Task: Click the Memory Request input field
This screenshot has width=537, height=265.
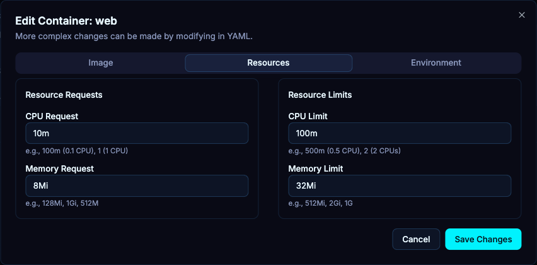Action: [x=137, y=185]
